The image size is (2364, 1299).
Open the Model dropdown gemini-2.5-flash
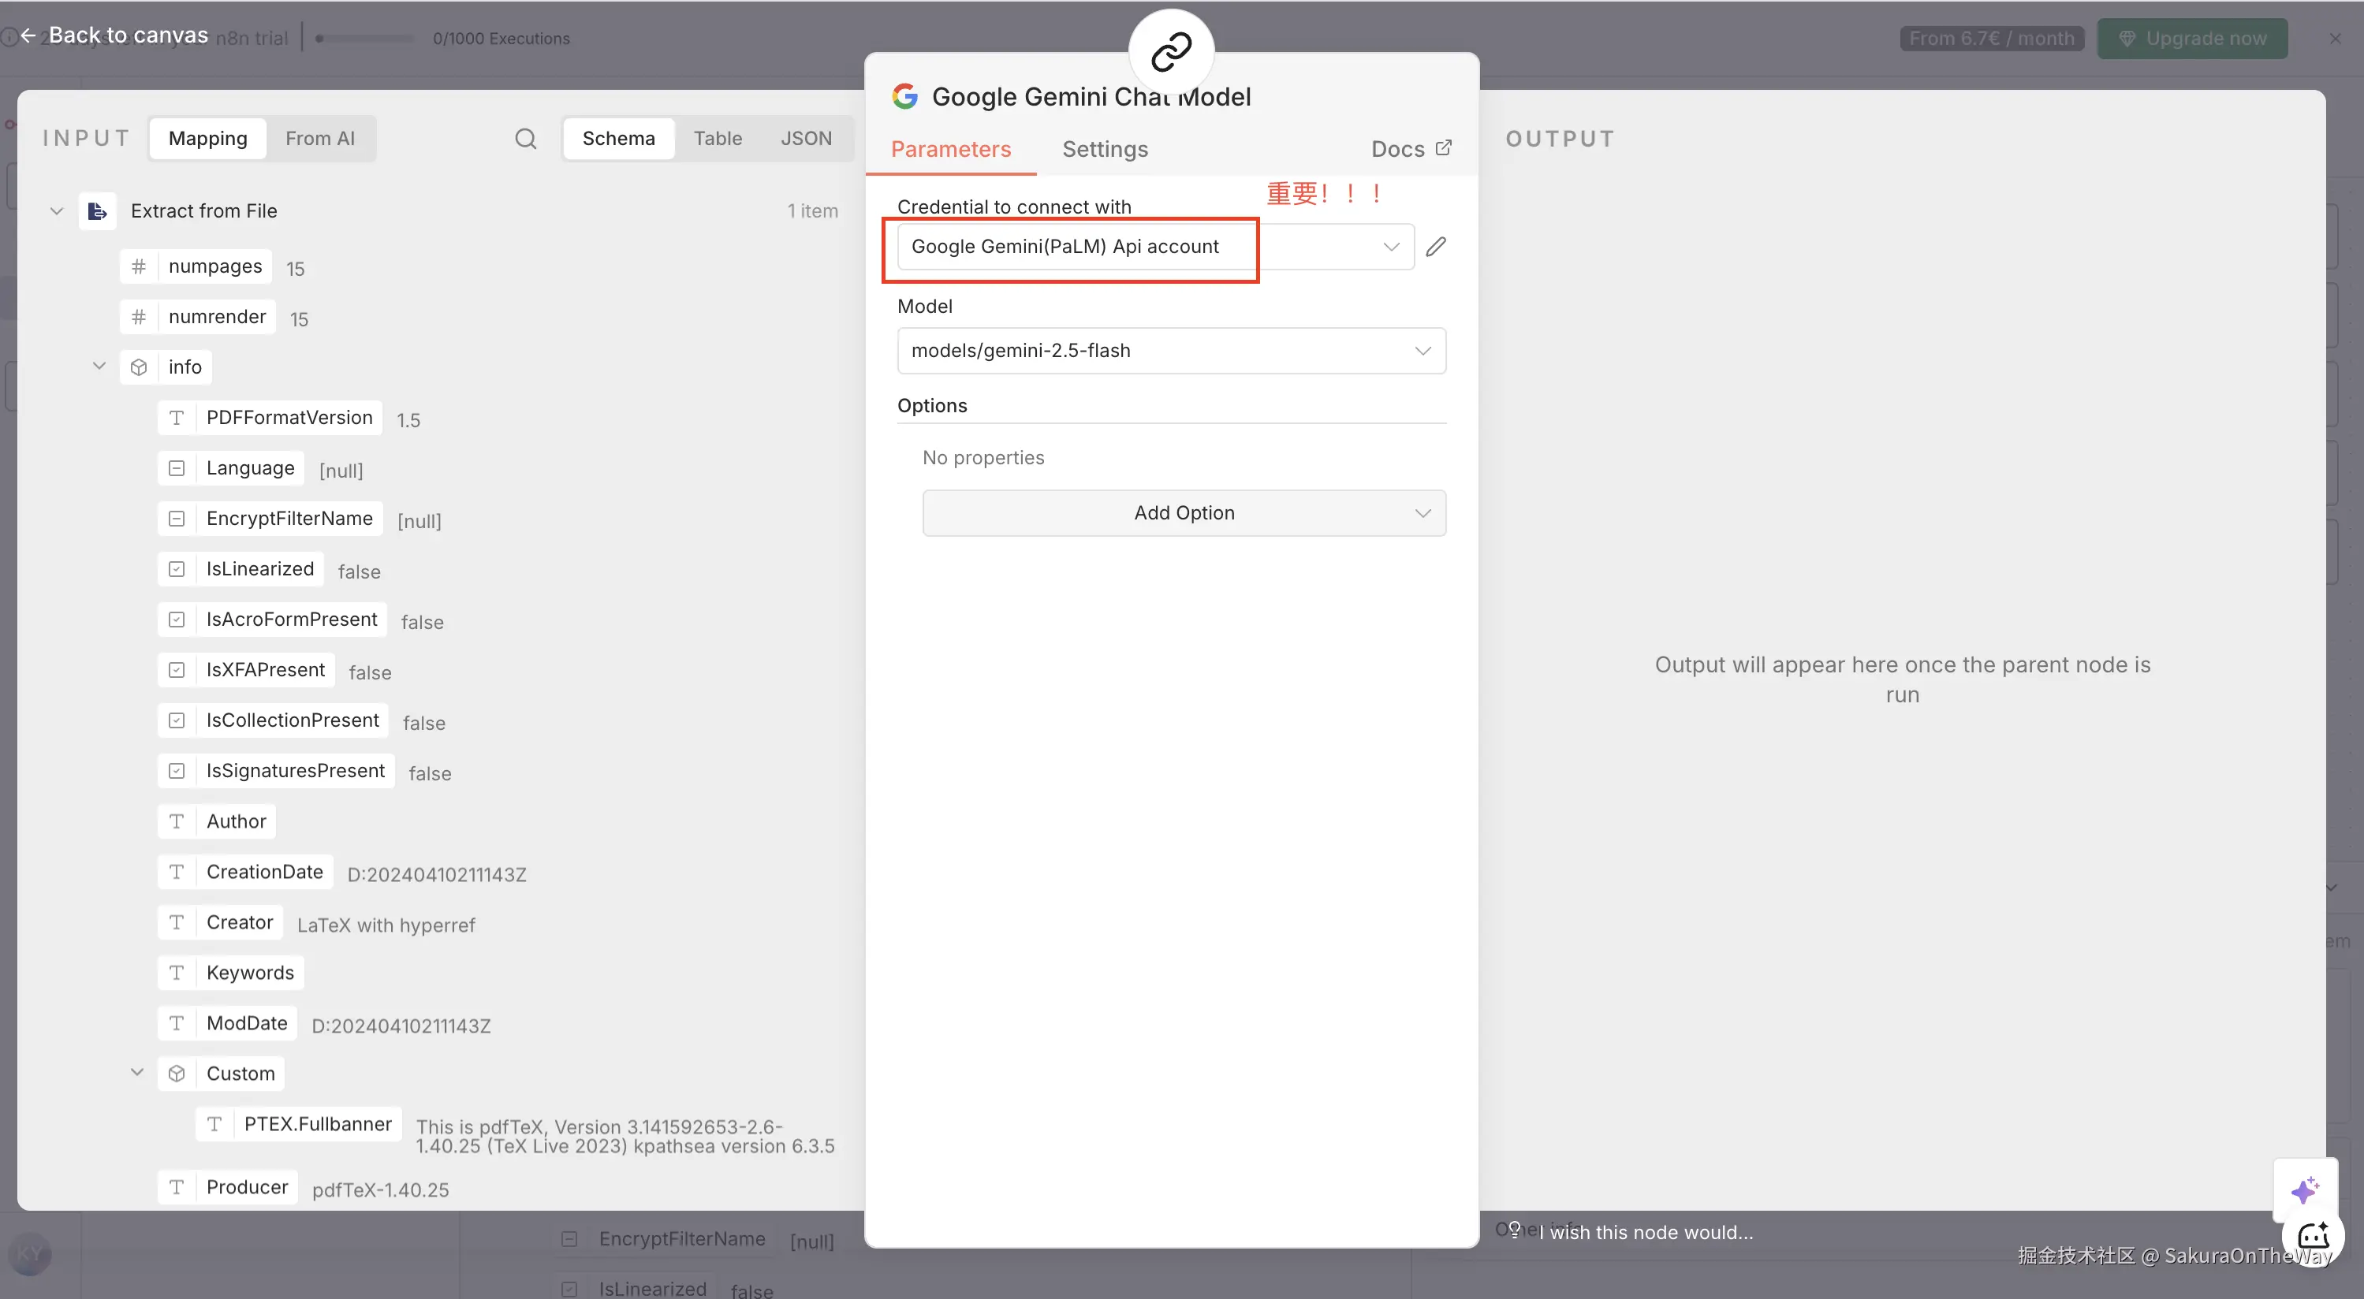click(1170, 351)
